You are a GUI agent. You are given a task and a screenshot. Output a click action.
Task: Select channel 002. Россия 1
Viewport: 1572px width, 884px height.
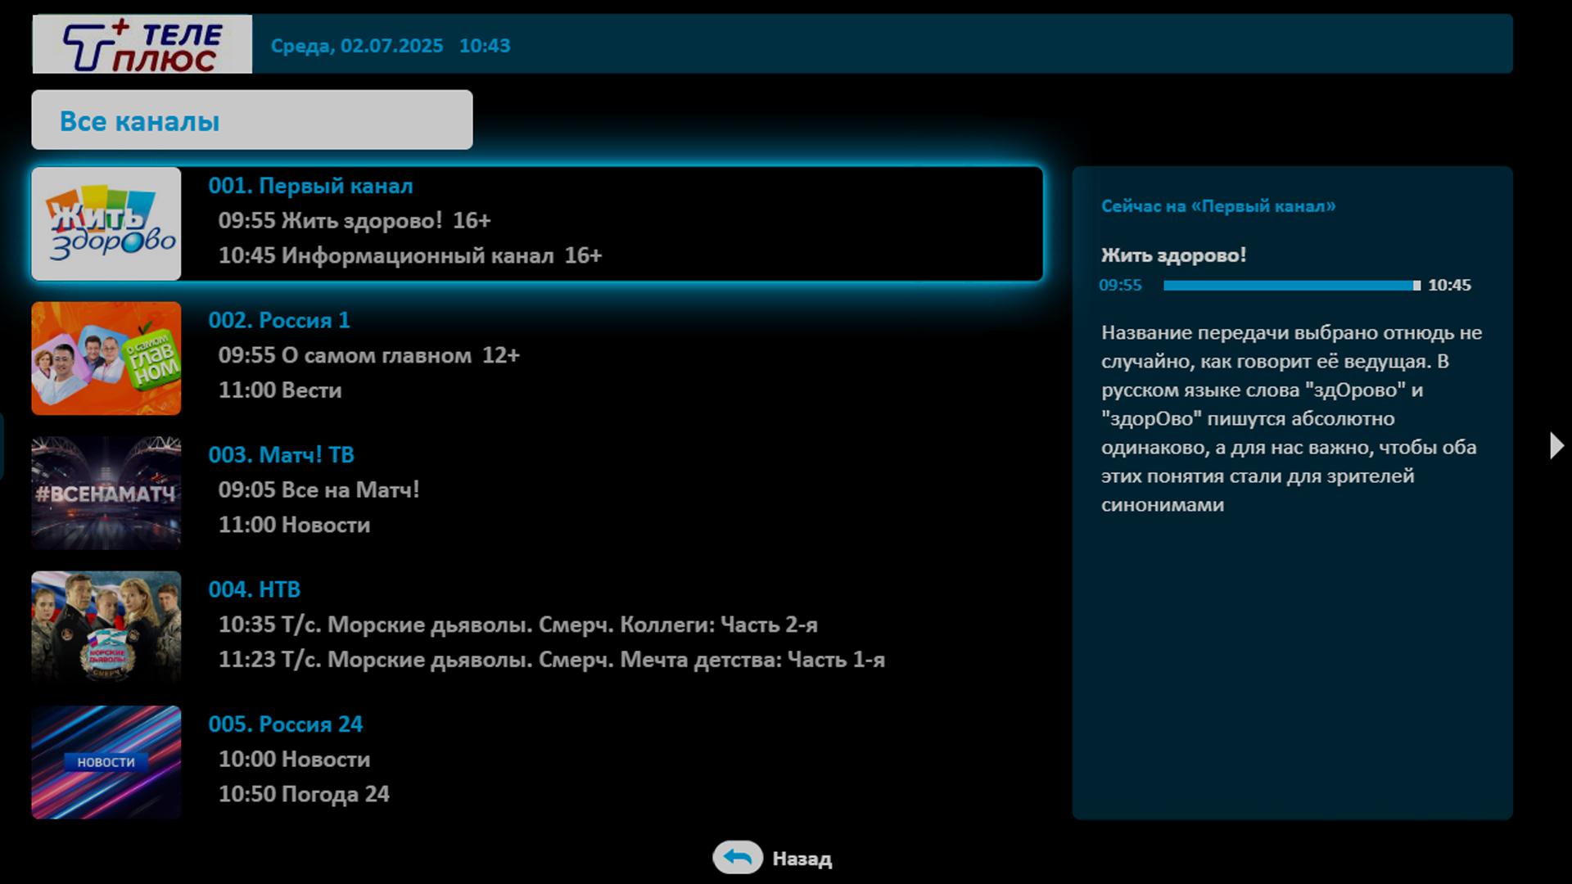[279, 320]
